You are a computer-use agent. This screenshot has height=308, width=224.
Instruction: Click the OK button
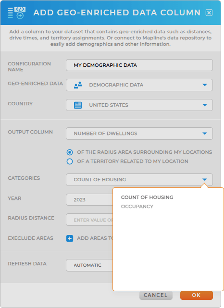[196, 295]
